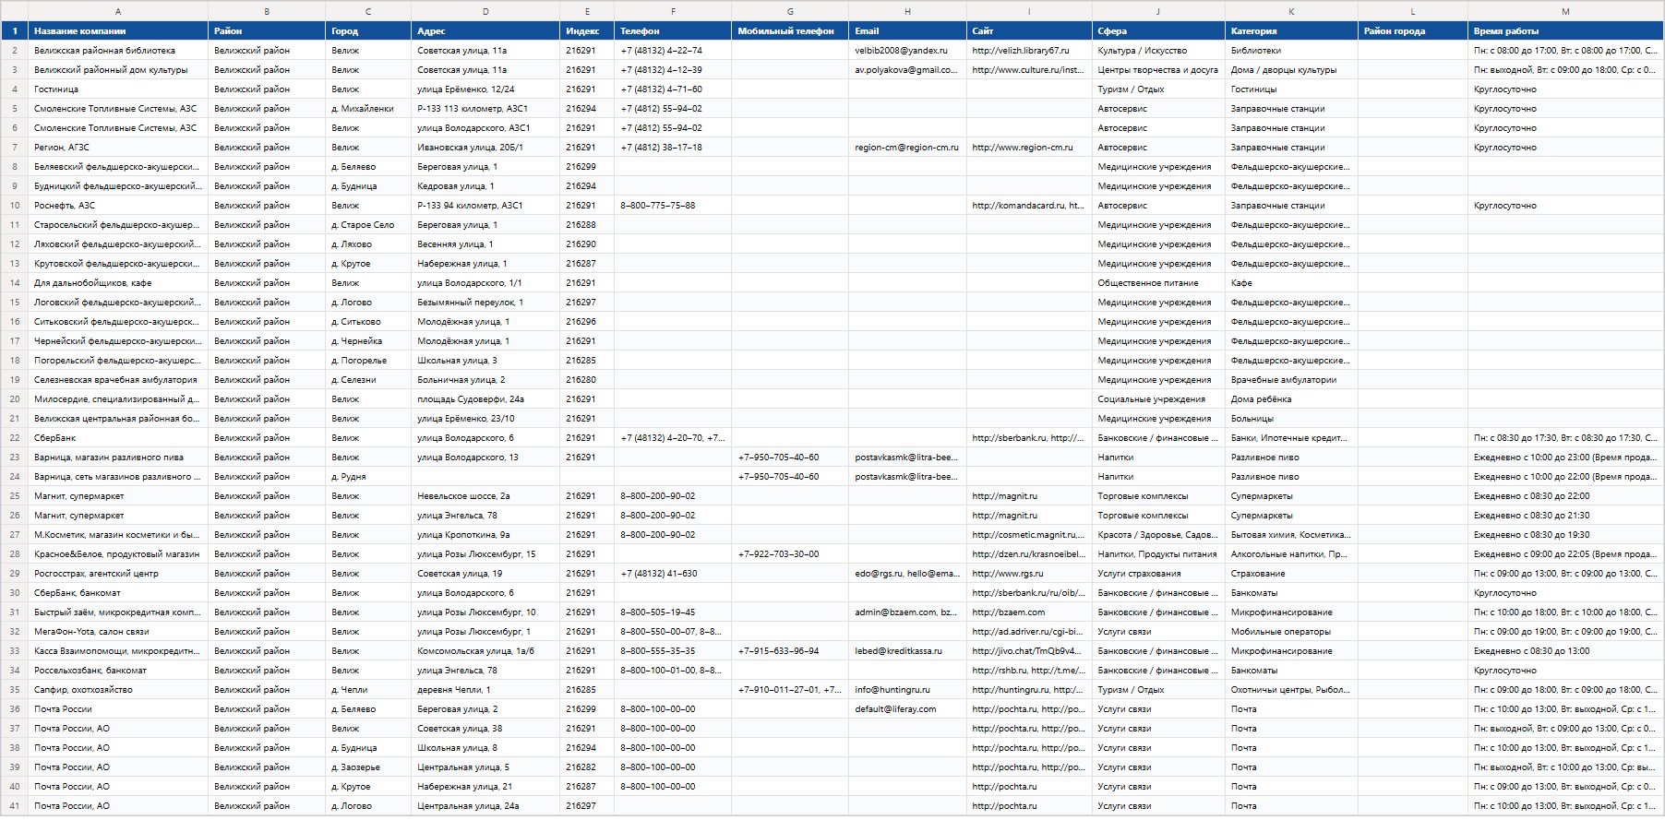This screenshot has height=832, width=1665.
Task: Select 'МегаФон-Yota, салон связи' cell
Action: pyautogui.click(x=118, y=632)
